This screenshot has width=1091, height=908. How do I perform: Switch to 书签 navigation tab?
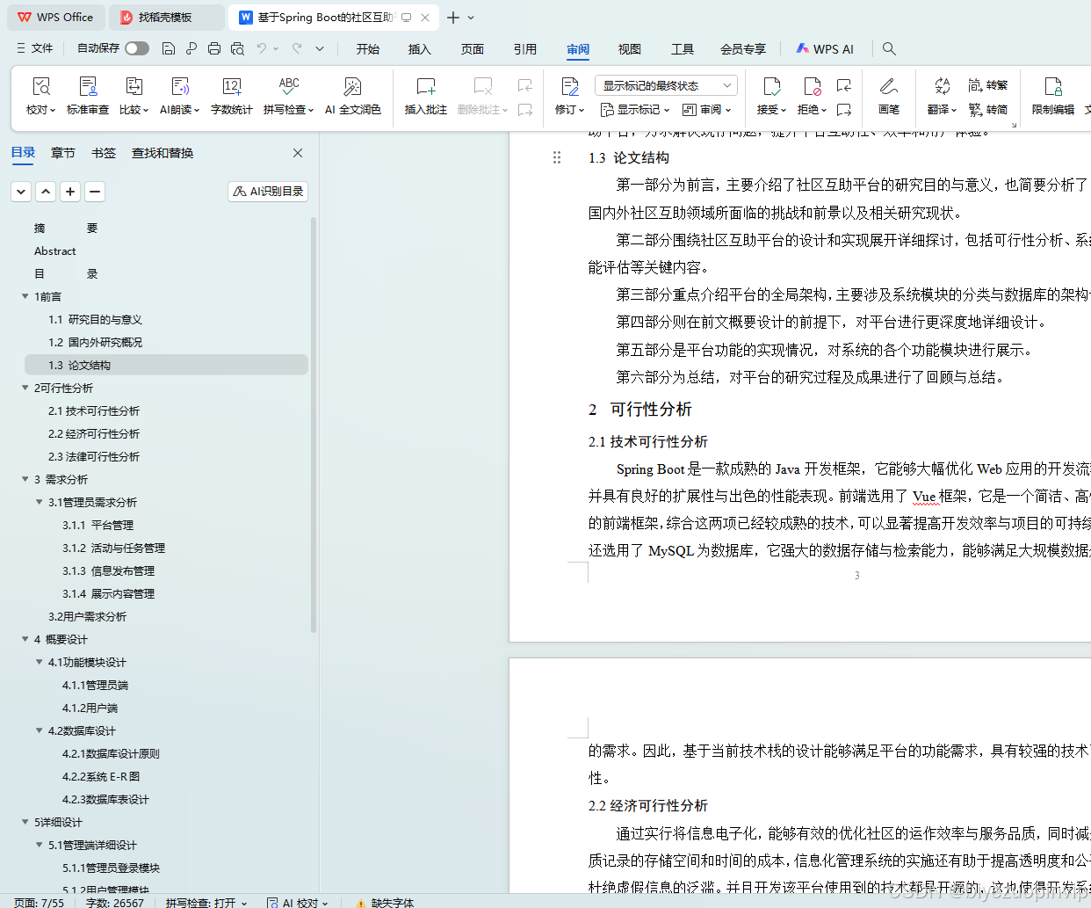104,153
